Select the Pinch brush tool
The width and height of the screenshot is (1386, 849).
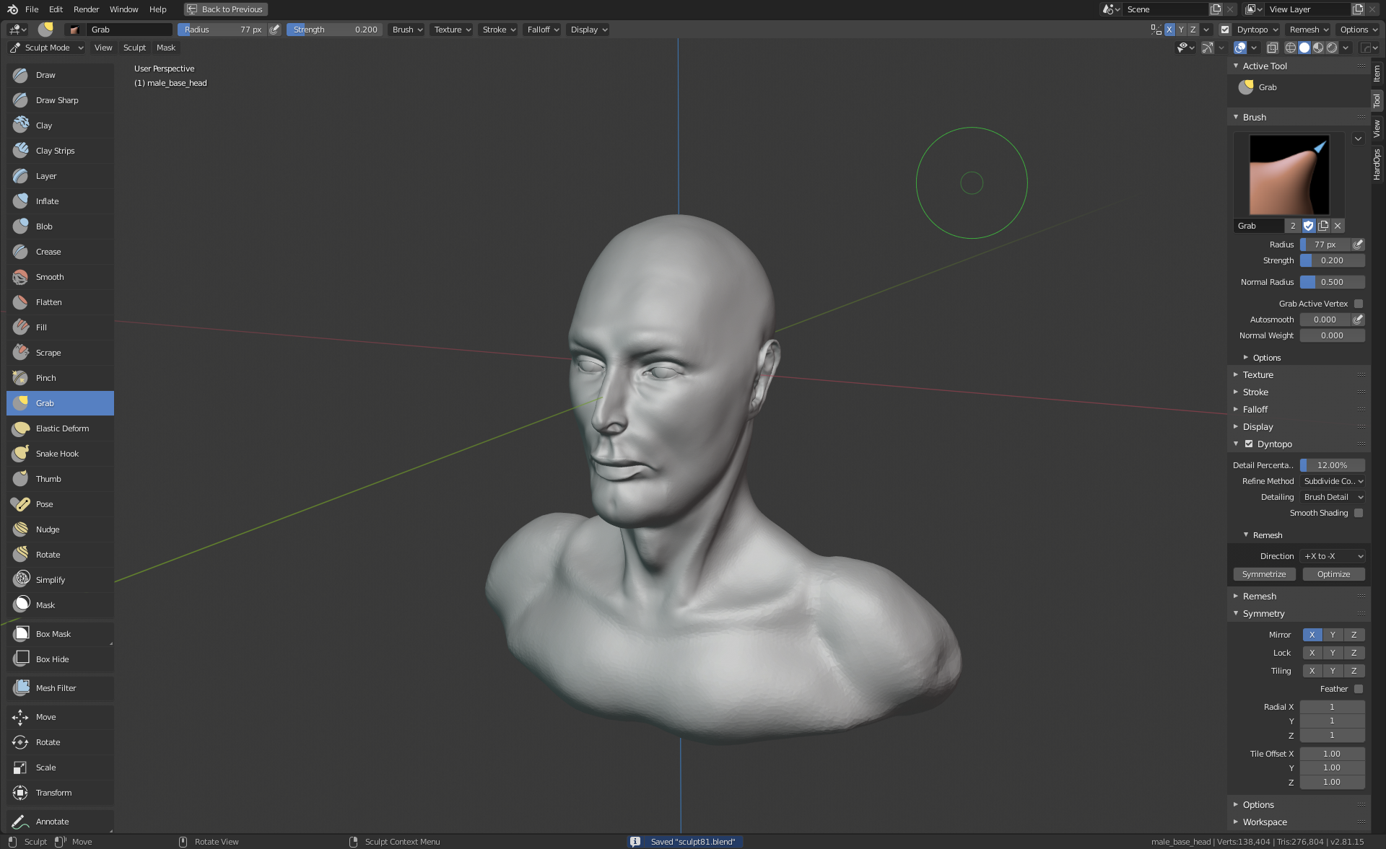coord(45,378)
